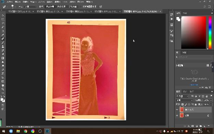Switch to the 通道 Channels tab
This screenshot has height=134, width=214.
[x=185, y=92]
